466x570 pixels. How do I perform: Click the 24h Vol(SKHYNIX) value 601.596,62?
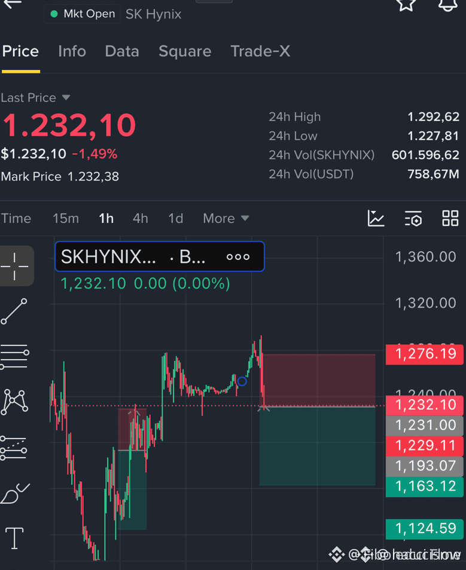425,155
